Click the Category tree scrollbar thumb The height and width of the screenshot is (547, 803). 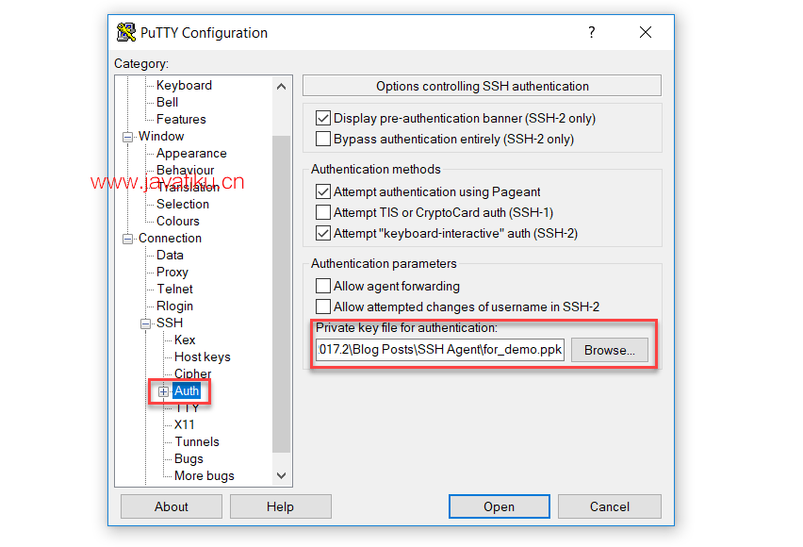pos(281,293)
